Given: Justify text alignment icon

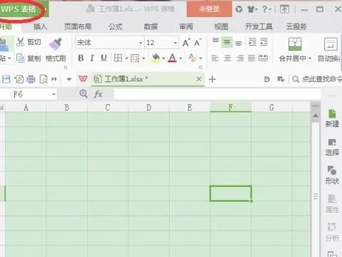Looking at the screenshot, I should click(x=252, y=58).
